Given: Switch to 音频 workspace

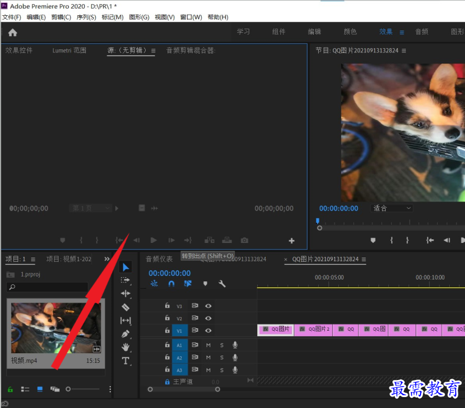Looking at the screenshot, I should pyautogui.click(x=422, y=32).
